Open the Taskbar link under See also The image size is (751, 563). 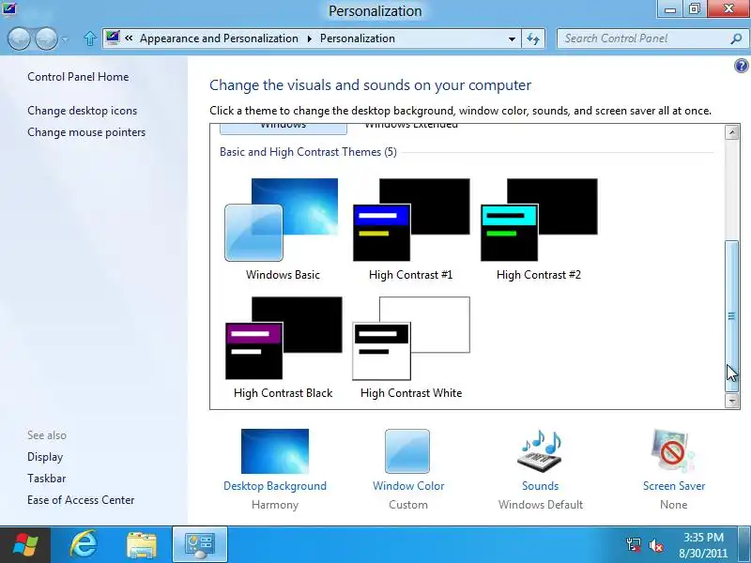click(x=46, y=479)
